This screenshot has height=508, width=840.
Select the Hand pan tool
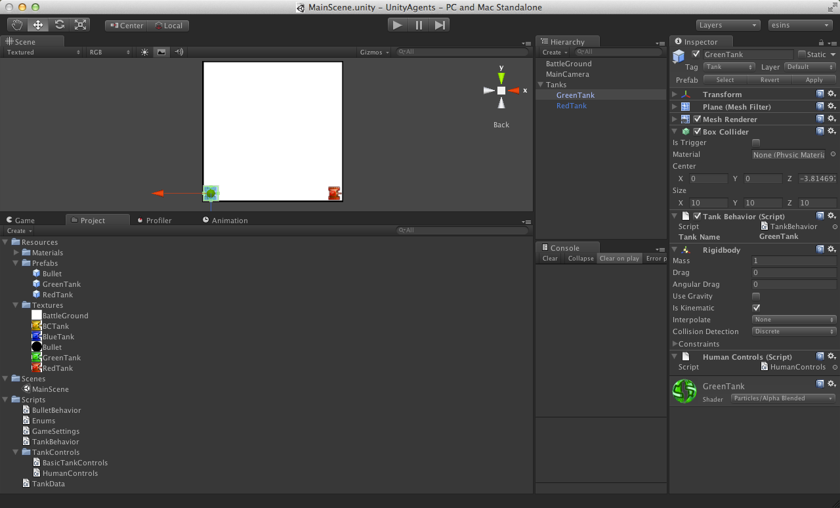pyautogui.click(x=16, y=24)
